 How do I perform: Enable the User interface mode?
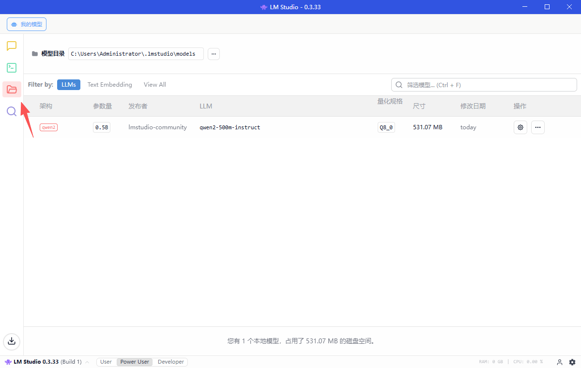[x=106, y=362]
